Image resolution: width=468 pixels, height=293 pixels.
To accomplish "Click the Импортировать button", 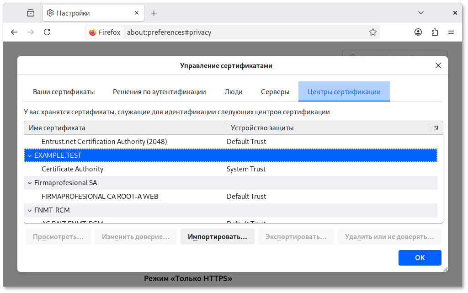I will (x=217, y=236).
